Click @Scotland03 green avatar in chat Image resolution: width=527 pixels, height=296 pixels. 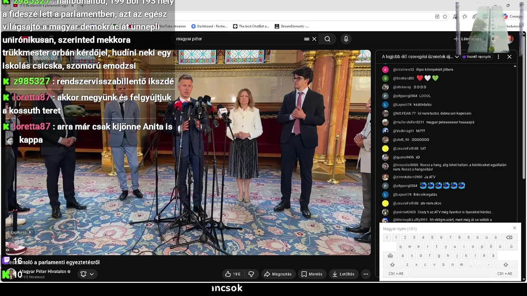(x=385, y=78)
